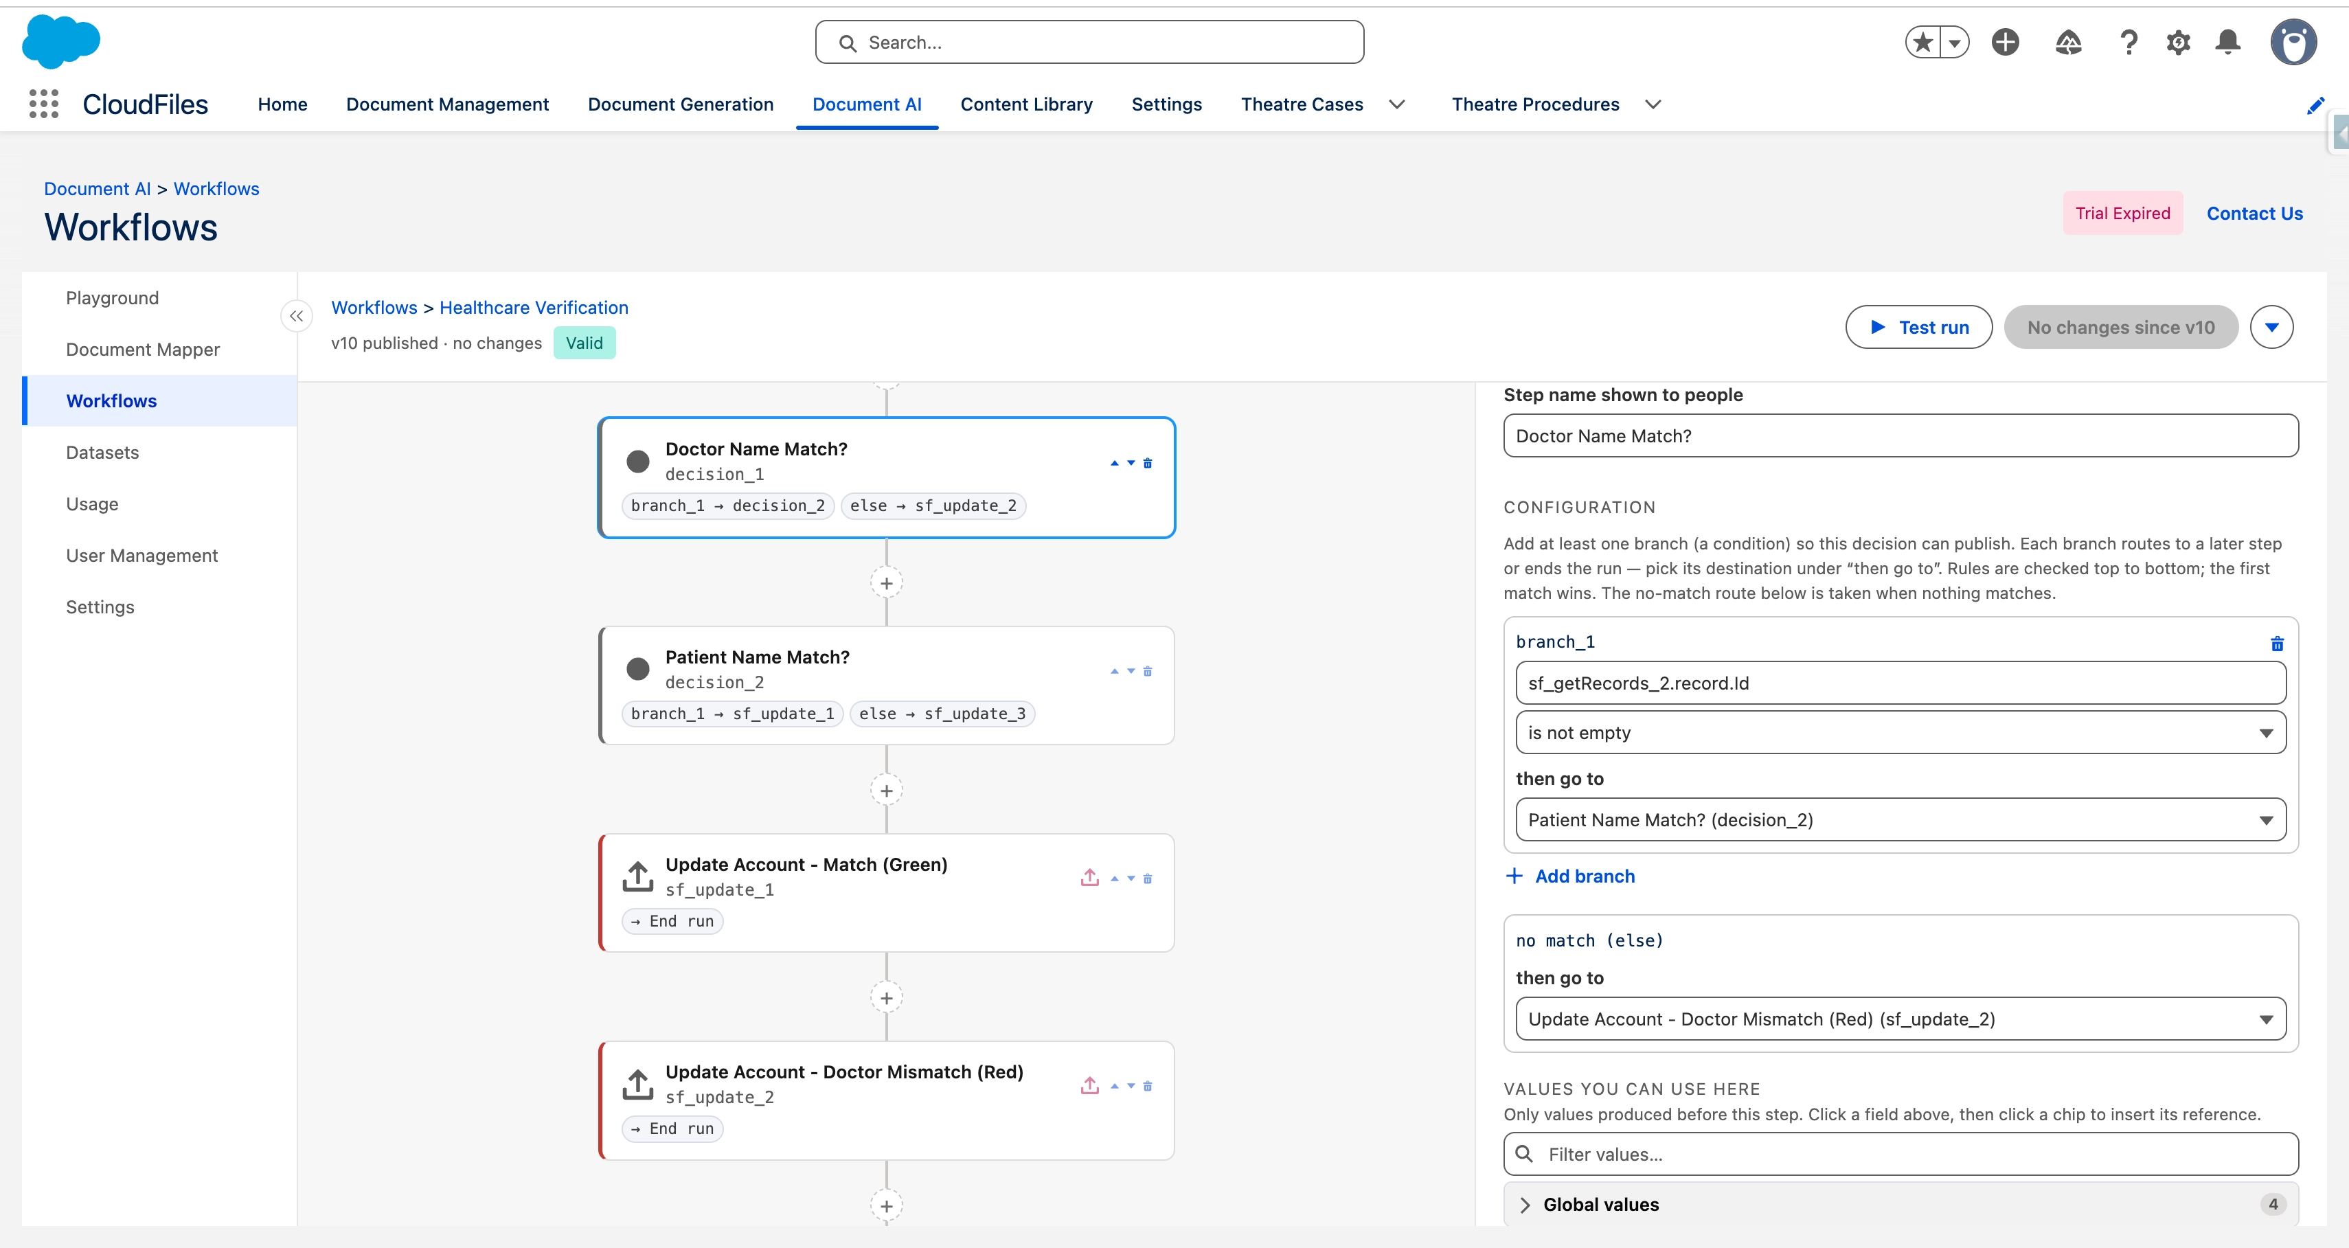Click the No changes since v10 button

[x=2120, y=327]
